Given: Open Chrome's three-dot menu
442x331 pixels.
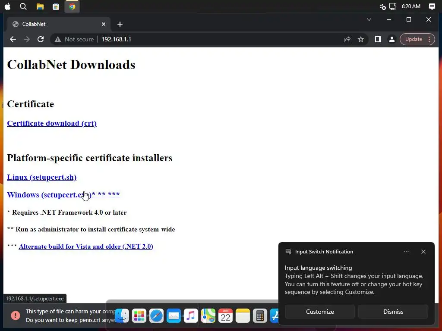Looking at the screenshot, I should tap(429, 39).
